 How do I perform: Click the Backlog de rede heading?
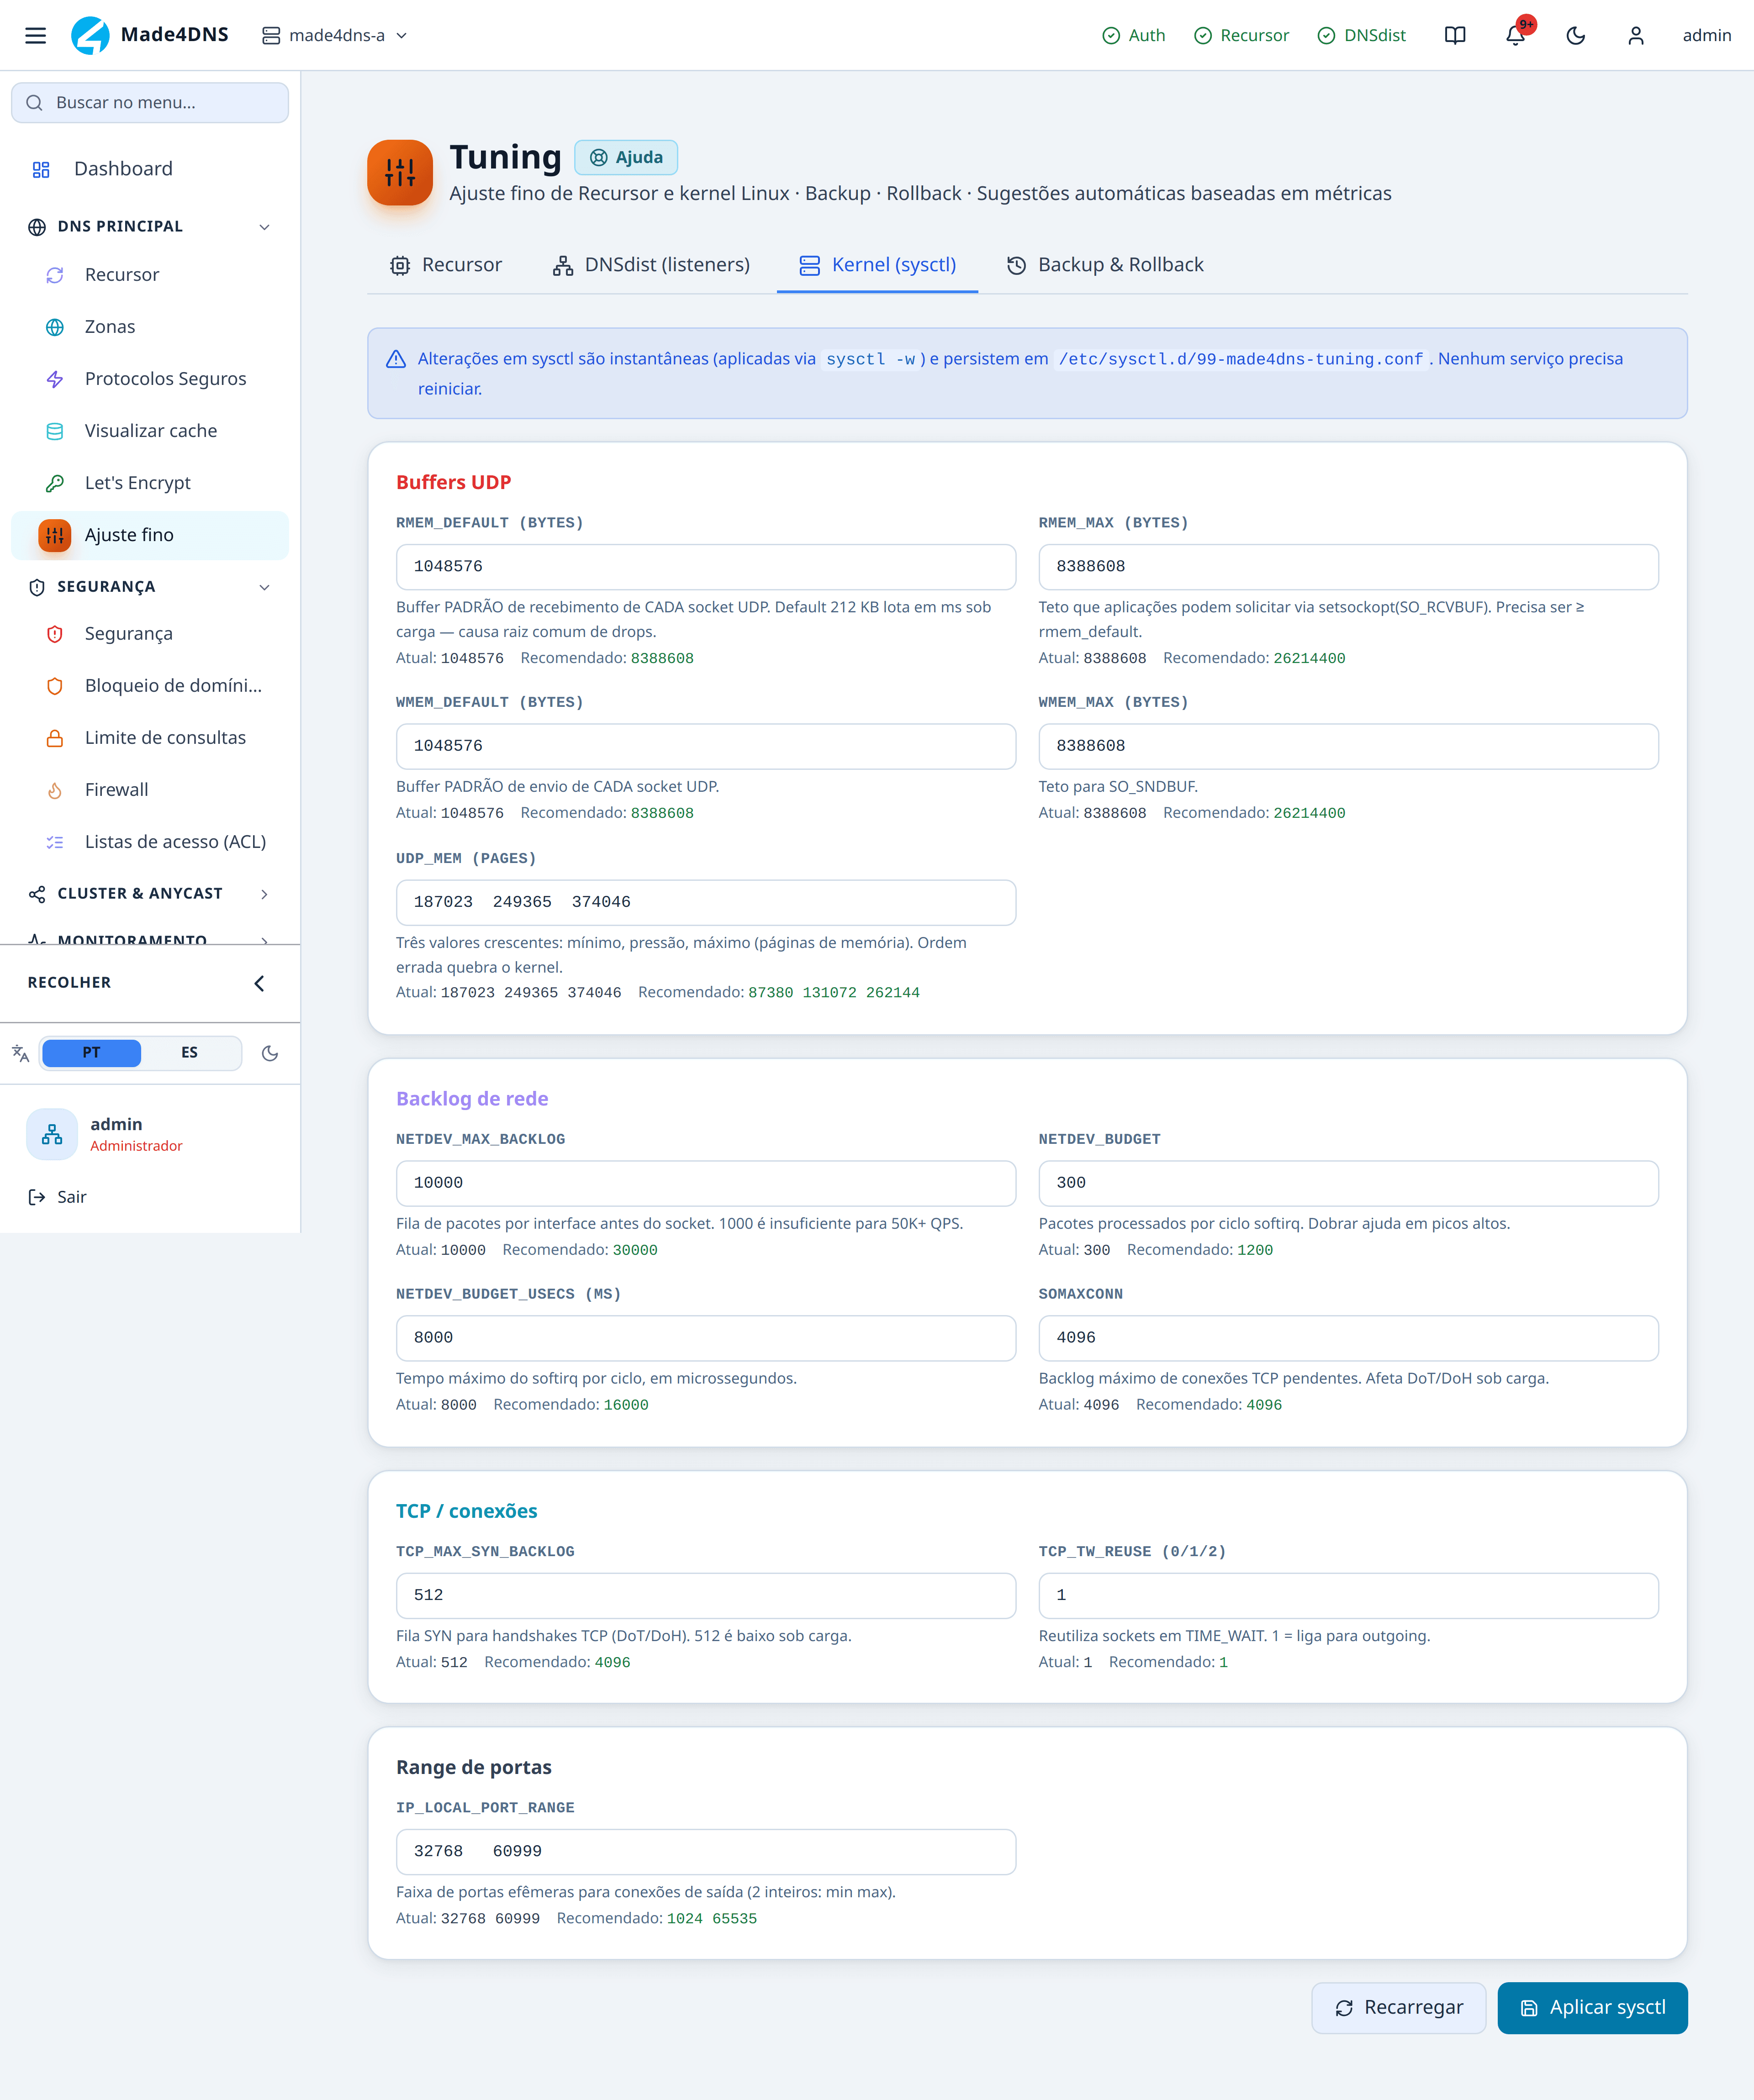click(x=471, y=1099)
